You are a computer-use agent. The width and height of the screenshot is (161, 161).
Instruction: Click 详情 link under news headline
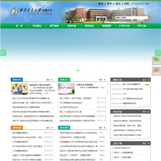(x=47, y=93)
